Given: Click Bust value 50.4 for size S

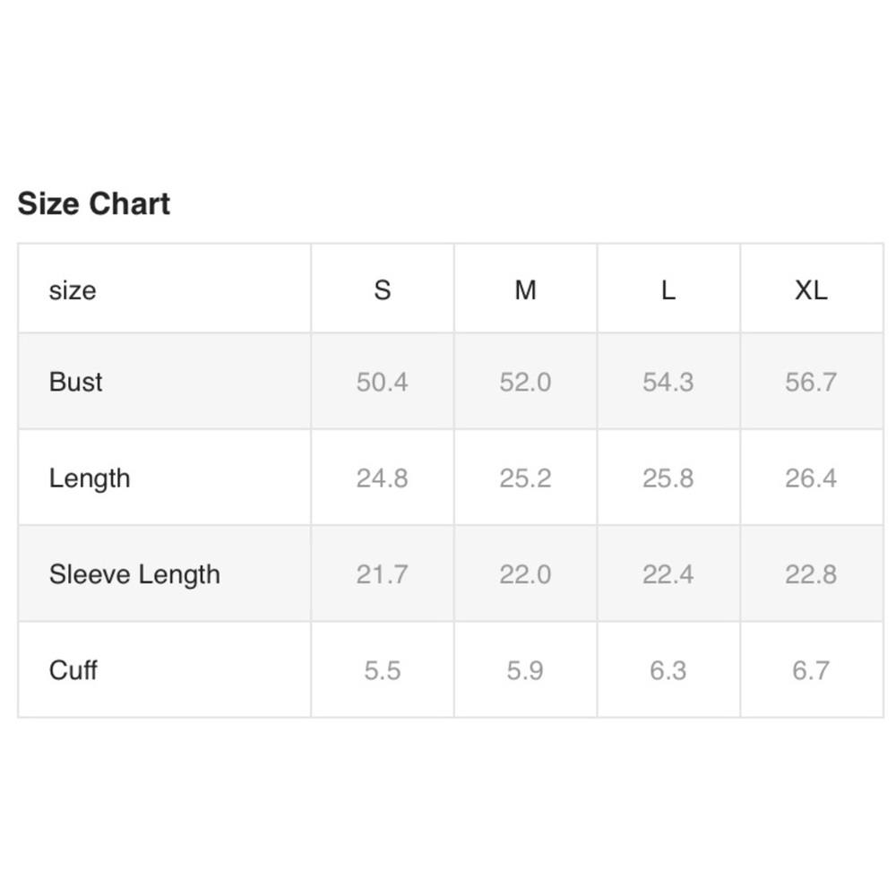Looking at the screenshot, I should 383,382.
